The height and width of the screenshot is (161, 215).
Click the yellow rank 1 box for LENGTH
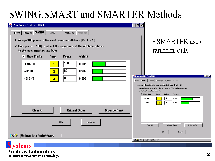click(x=54, y=64)
